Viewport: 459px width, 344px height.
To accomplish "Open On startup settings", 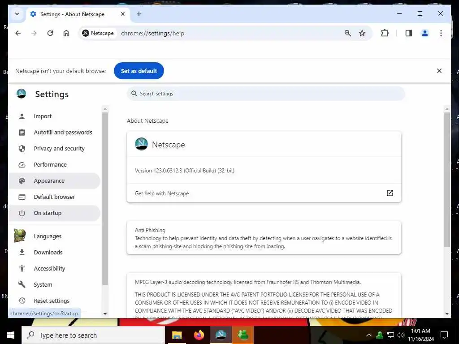I will pos(54,213).
